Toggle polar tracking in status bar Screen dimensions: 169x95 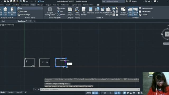point(105,93)
